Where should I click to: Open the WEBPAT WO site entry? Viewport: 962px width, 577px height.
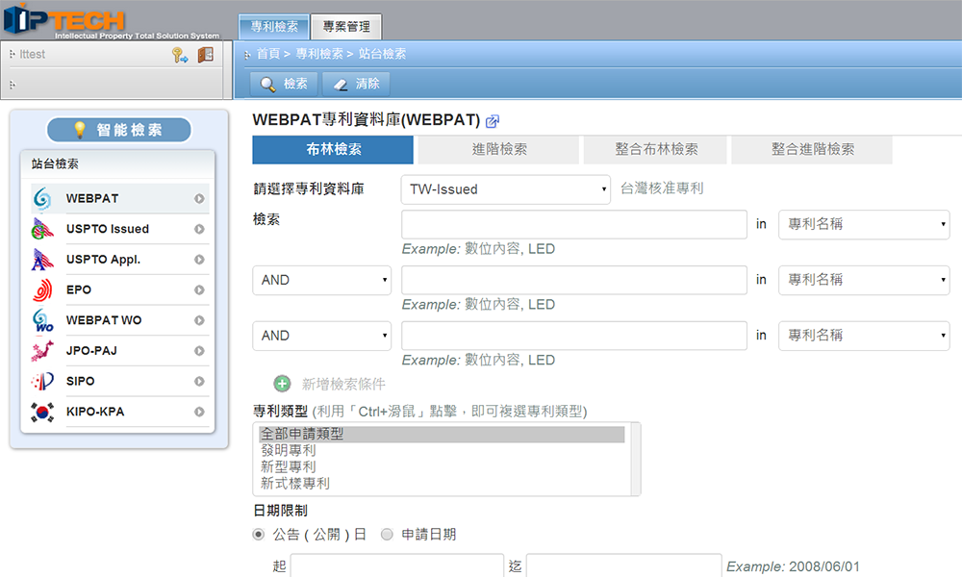120,320
